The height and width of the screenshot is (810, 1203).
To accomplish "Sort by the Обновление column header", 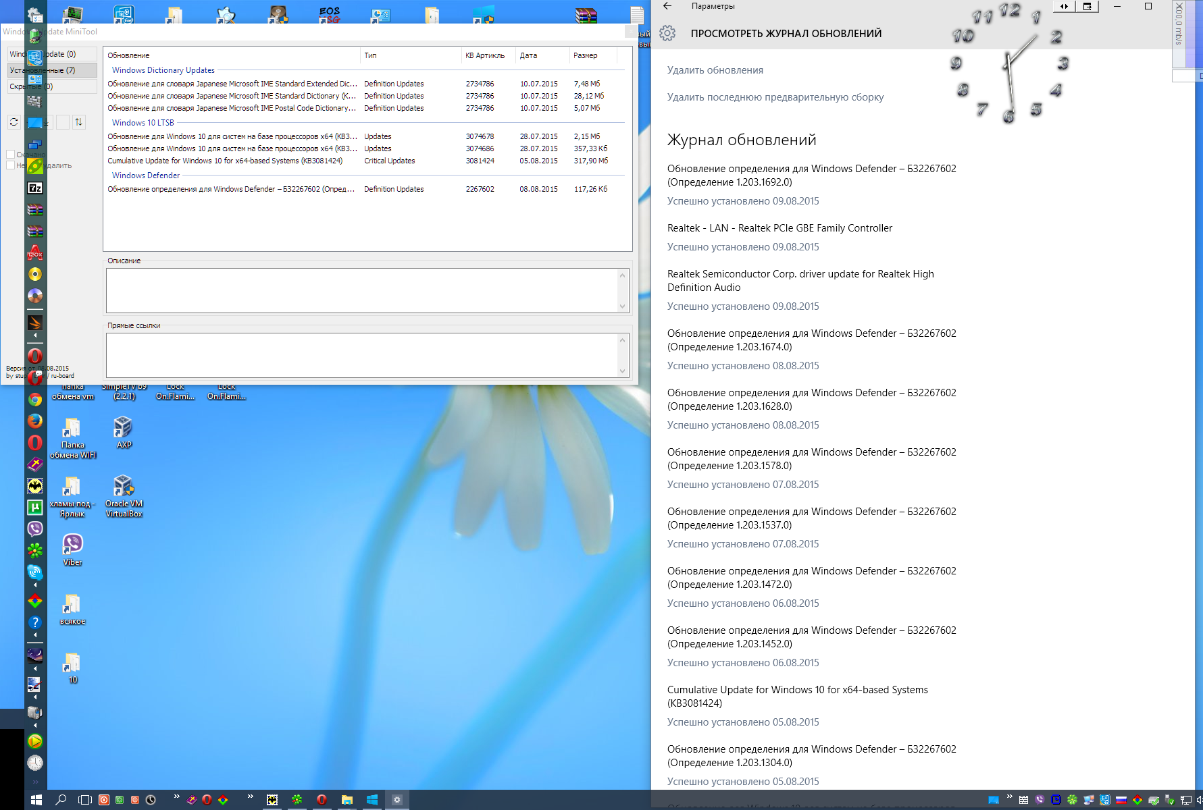I will [x=232, y=55].
